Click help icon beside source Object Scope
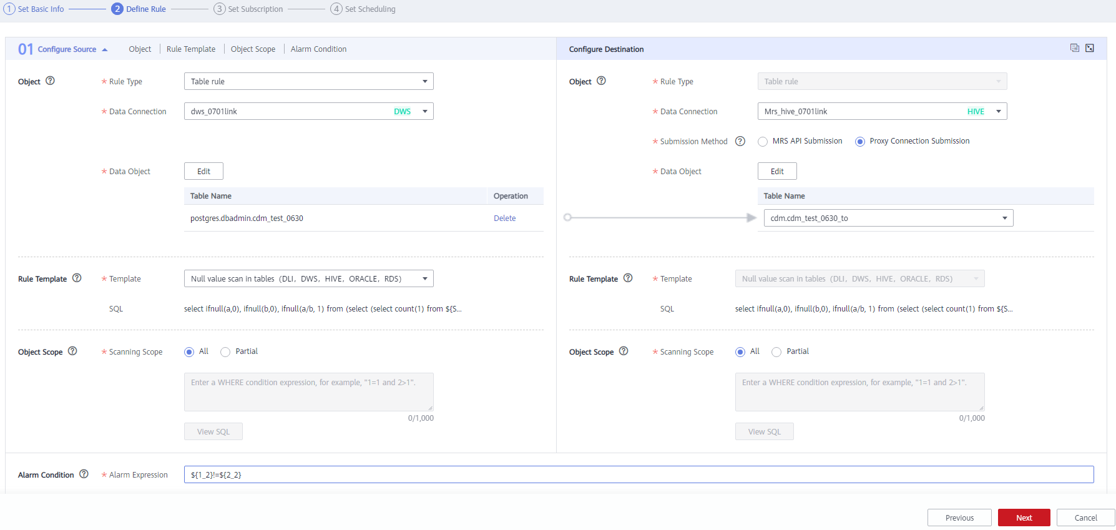Image resolution: width=1116 pixels, height=530 pixels. click(x=72, y=351)
